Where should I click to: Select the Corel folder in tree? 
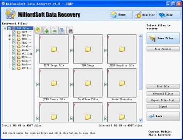24,46
